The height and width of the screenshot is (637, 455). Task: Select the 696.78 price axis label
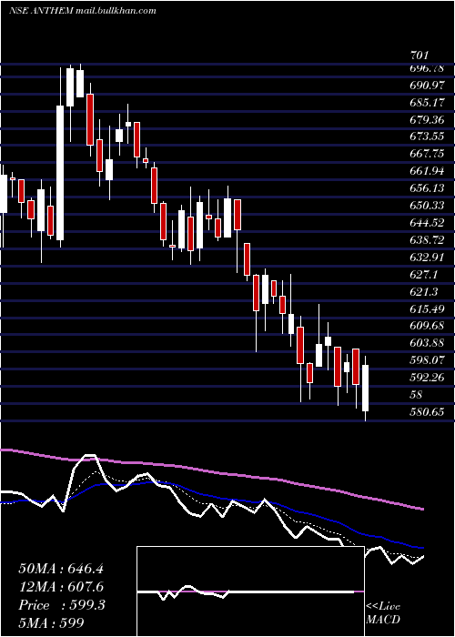coord(427,68)
